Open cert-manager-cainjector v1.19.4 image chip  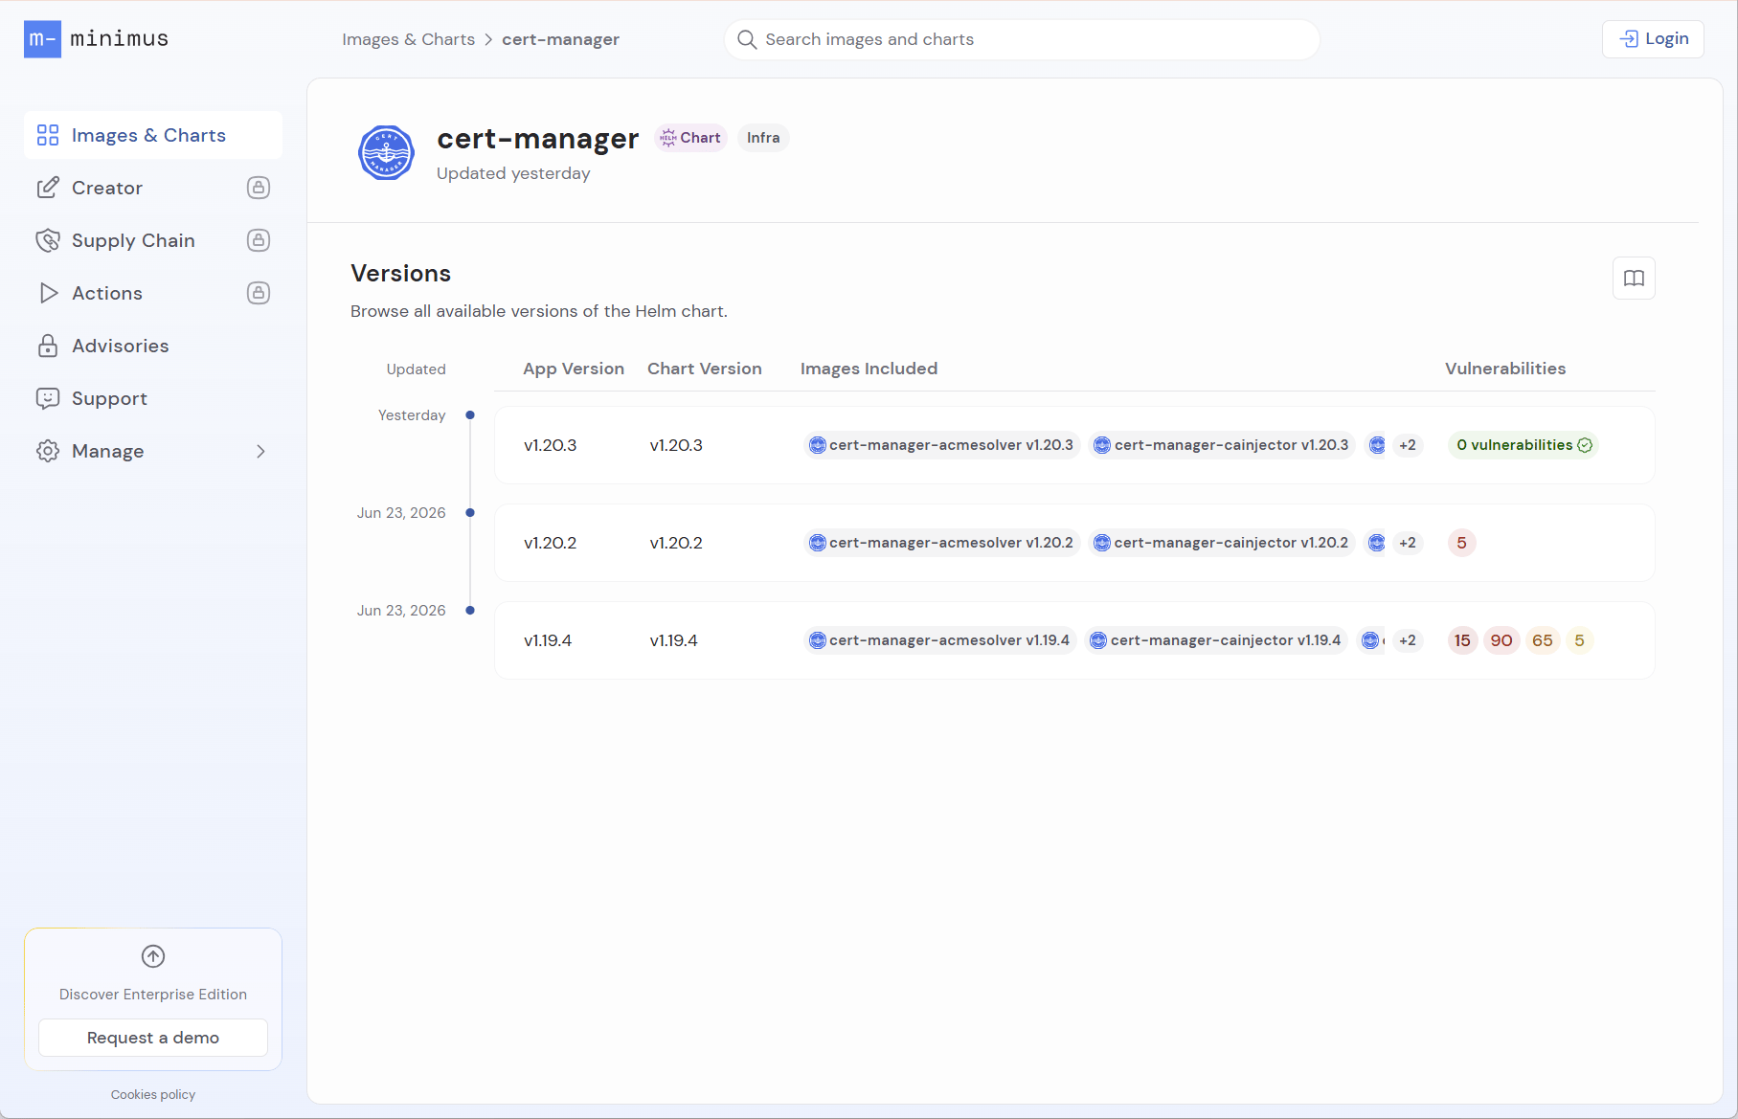tap(1217, 640)
